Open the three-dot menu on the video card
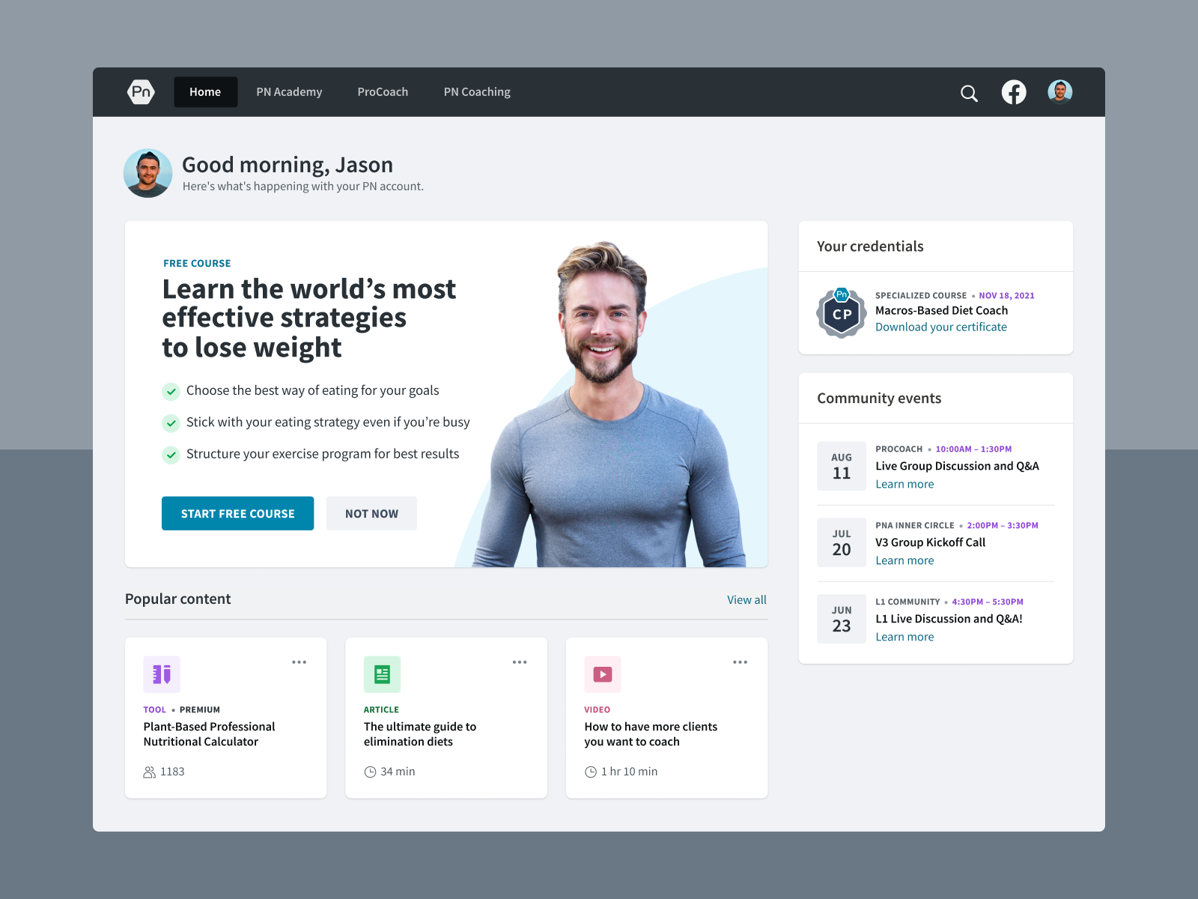This screenshot has width=1198, height=899. 741,662
